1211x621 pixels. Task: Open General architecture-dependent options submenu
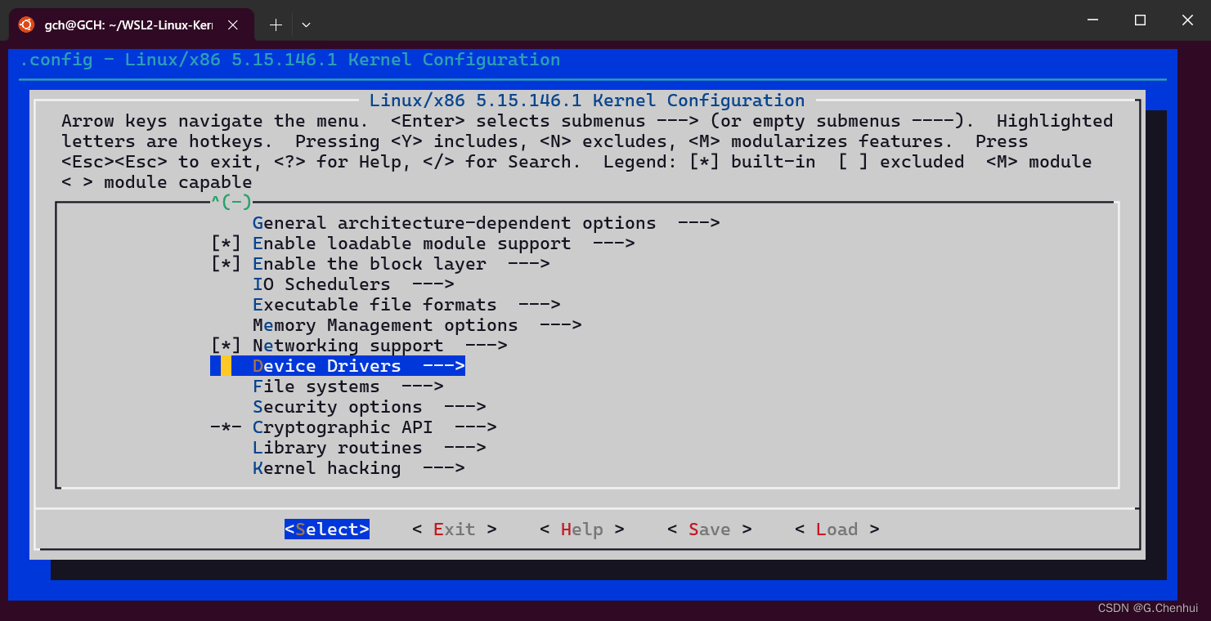(x=486, y=223)
